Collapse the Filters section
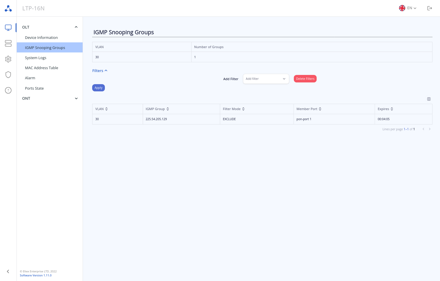Screen dimensions: 440x281 pos(100,71)
